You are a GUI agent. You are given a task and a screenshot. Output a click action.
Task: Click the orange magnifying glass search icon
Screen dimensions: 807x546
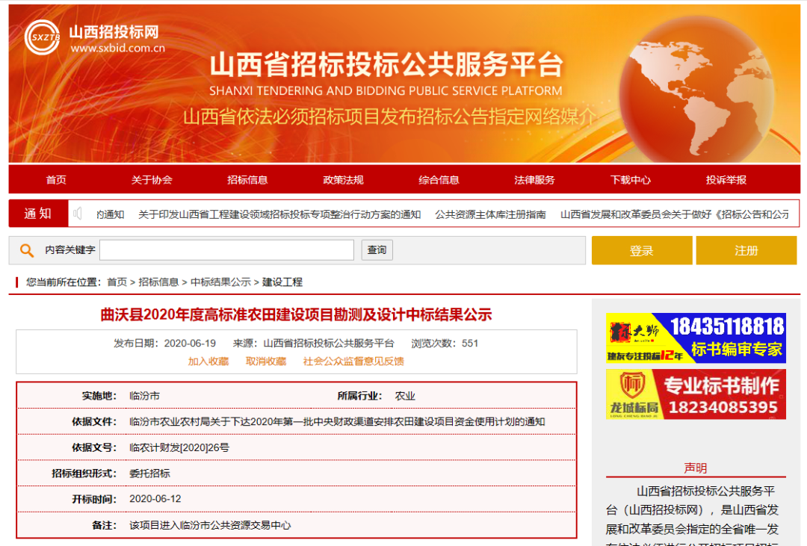tap(27, 251)
